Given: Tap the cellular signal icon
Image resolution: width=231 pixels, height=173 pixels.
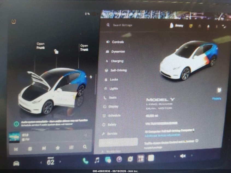Looking at the screenshot, I should (224, 26).
